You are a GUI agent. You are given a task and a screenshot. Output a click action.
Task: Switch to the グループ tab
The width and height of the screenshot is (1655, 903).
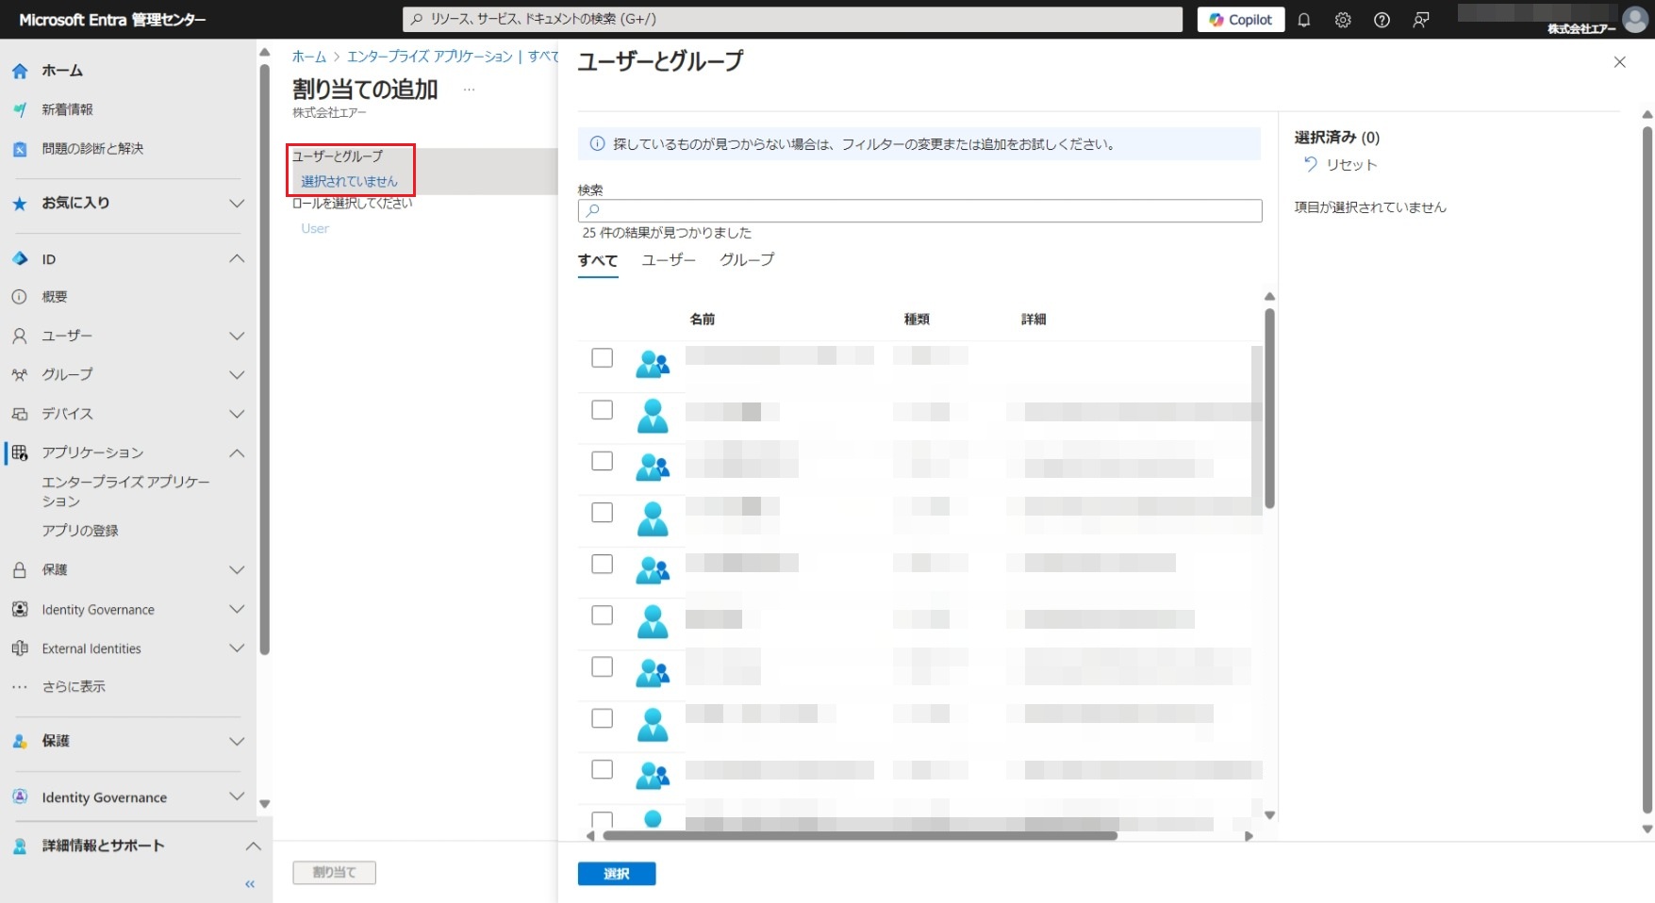coord(747,259)
